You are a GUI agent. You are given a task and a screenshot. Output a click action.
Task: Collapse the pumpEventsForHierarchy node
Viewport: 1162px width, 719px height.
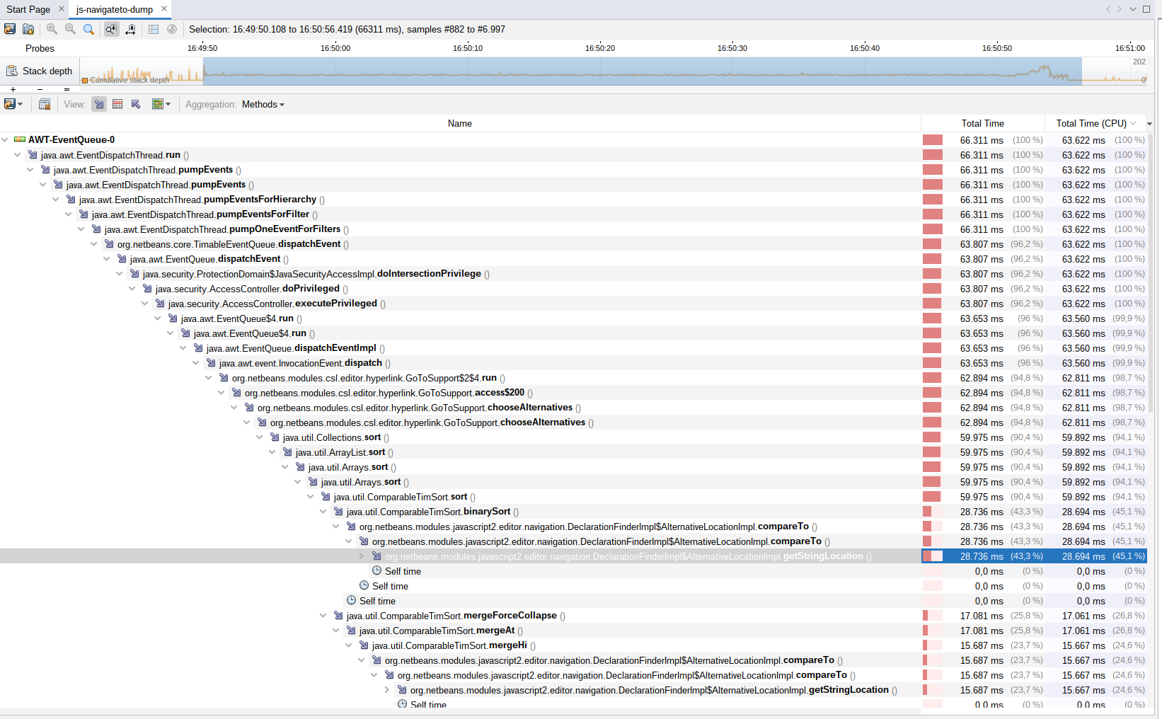(56, 200)
